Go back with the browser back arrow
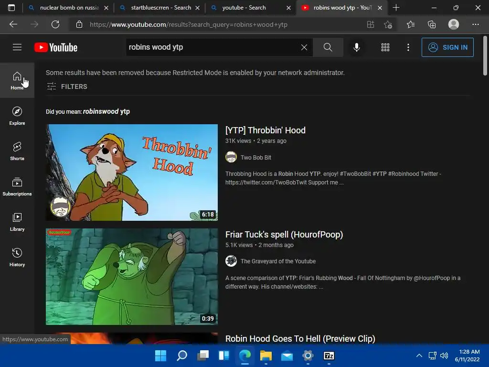The image size is (489, 367). coord(13,24)
